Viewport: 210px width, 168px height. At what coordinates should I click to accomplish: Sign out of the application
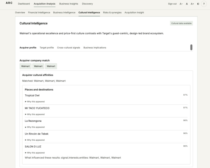point(172,4)
